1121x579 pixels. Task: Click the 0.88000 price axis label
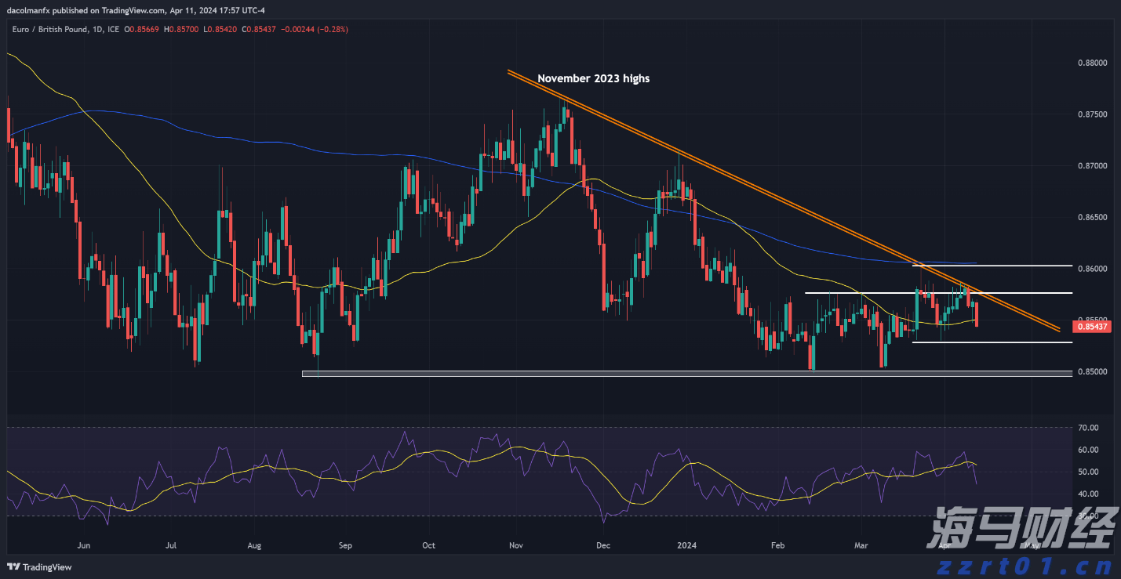1091,63
